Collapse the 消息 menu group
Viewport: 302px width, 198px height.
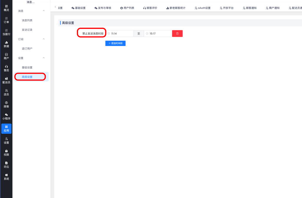click(x=44, y=11)
